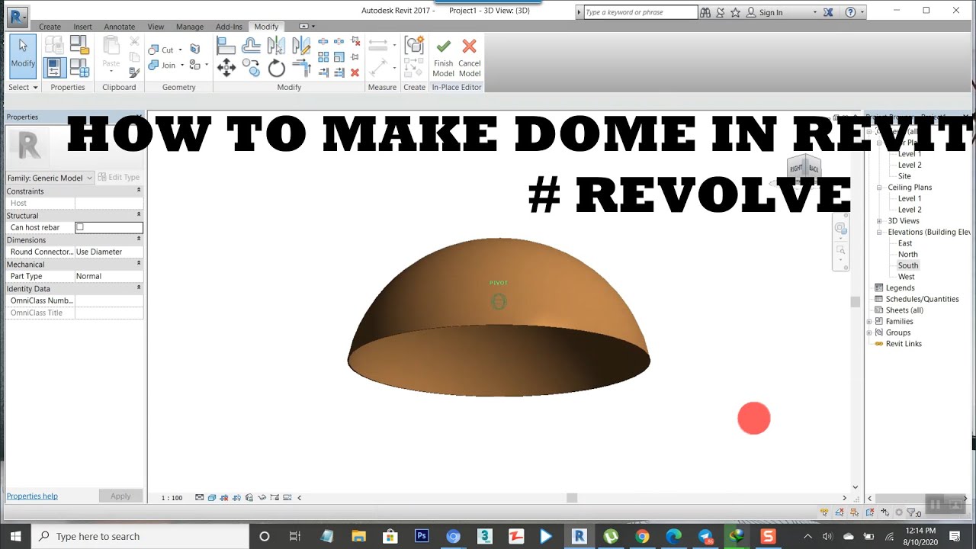
Task: Click the Pin icon in Modify panel
Action: 355,57
